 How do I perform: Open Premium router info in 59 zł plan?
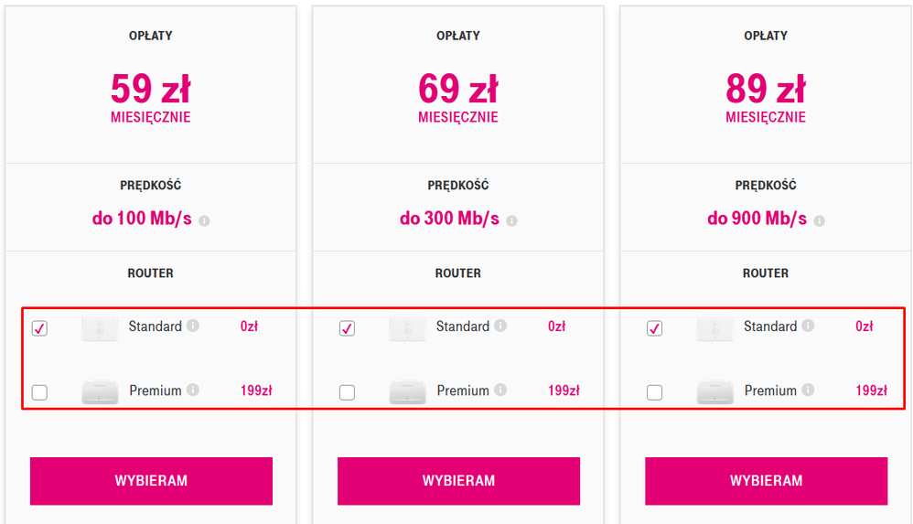pyautogui.click(x=192, y=390)
